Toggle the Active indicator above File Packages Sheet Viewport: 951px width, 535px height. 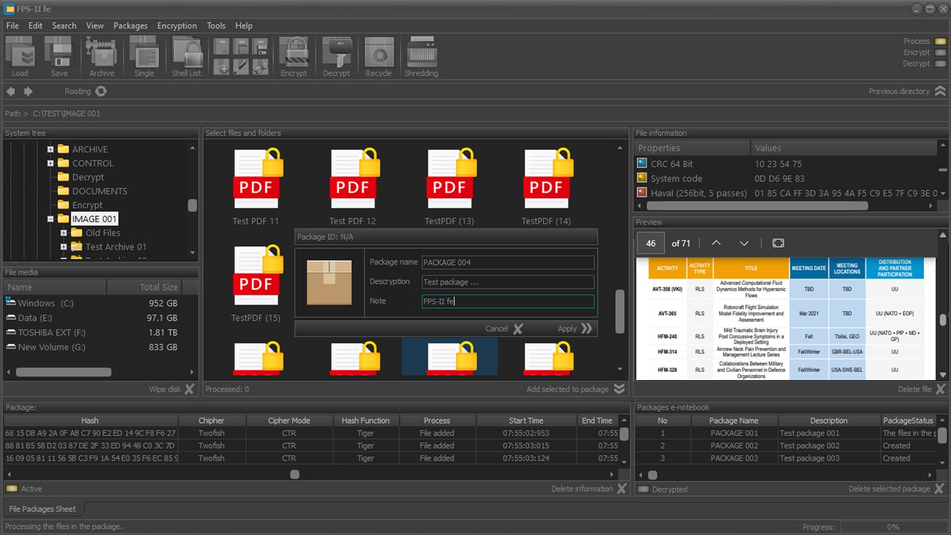coord(12,488)
